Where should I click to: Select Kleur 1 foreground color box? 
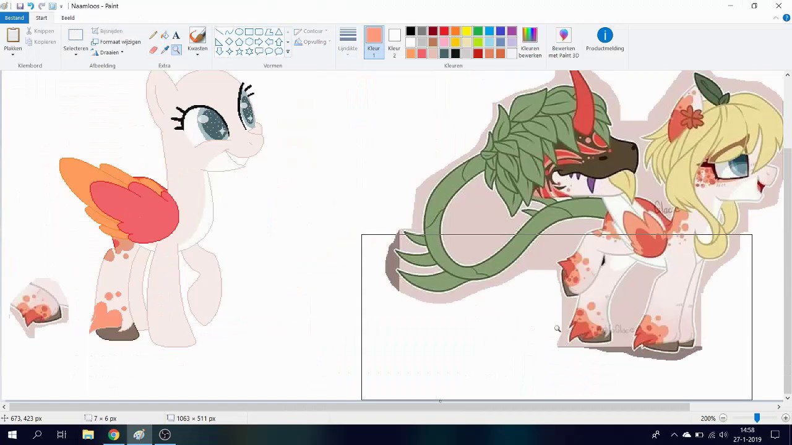pos(374,42)
